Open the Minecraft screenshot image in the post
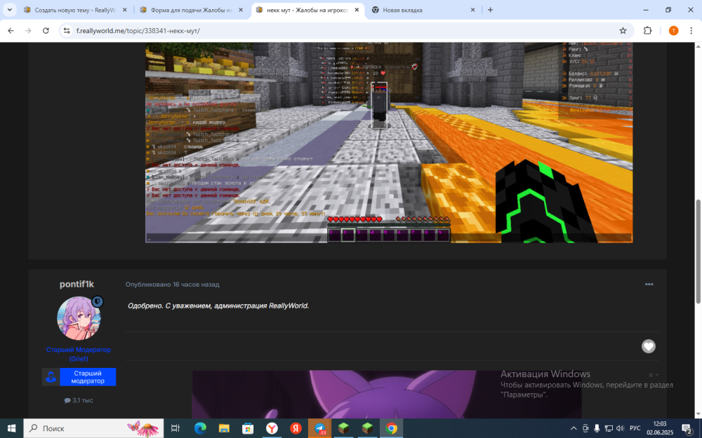 (389, 142)
